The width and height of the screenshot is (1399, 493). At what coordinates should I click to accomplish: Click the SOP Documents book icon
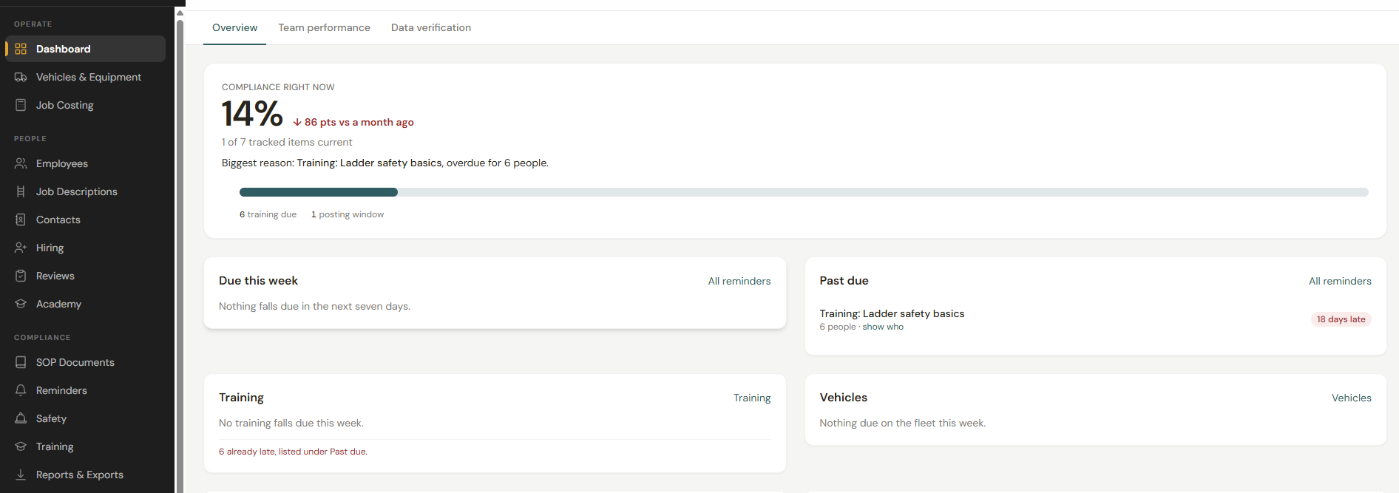click(21, 362)
